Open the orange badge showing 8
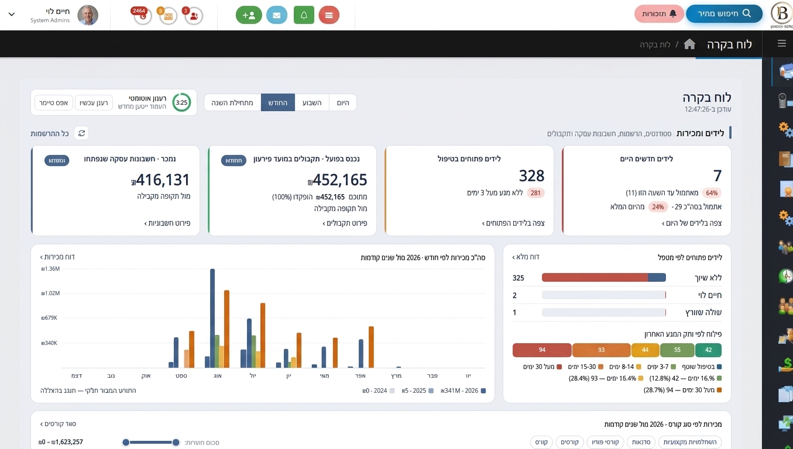 168,15
